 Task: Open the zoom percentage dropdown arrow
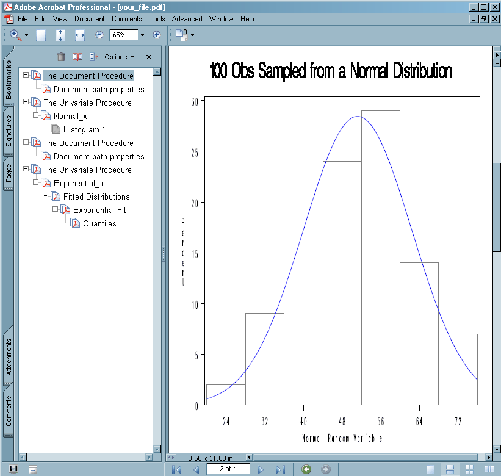(143, 35)
